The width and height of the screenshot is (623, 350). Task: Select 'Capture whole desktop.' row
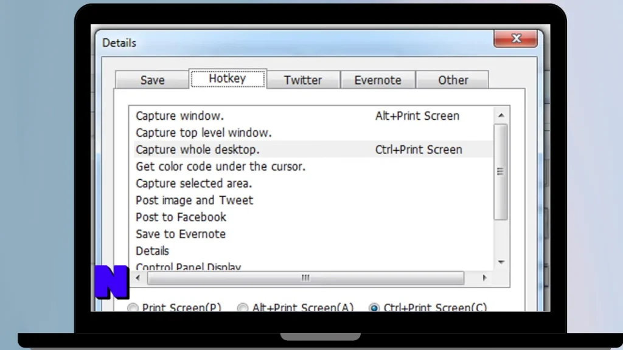pos(313,149)
